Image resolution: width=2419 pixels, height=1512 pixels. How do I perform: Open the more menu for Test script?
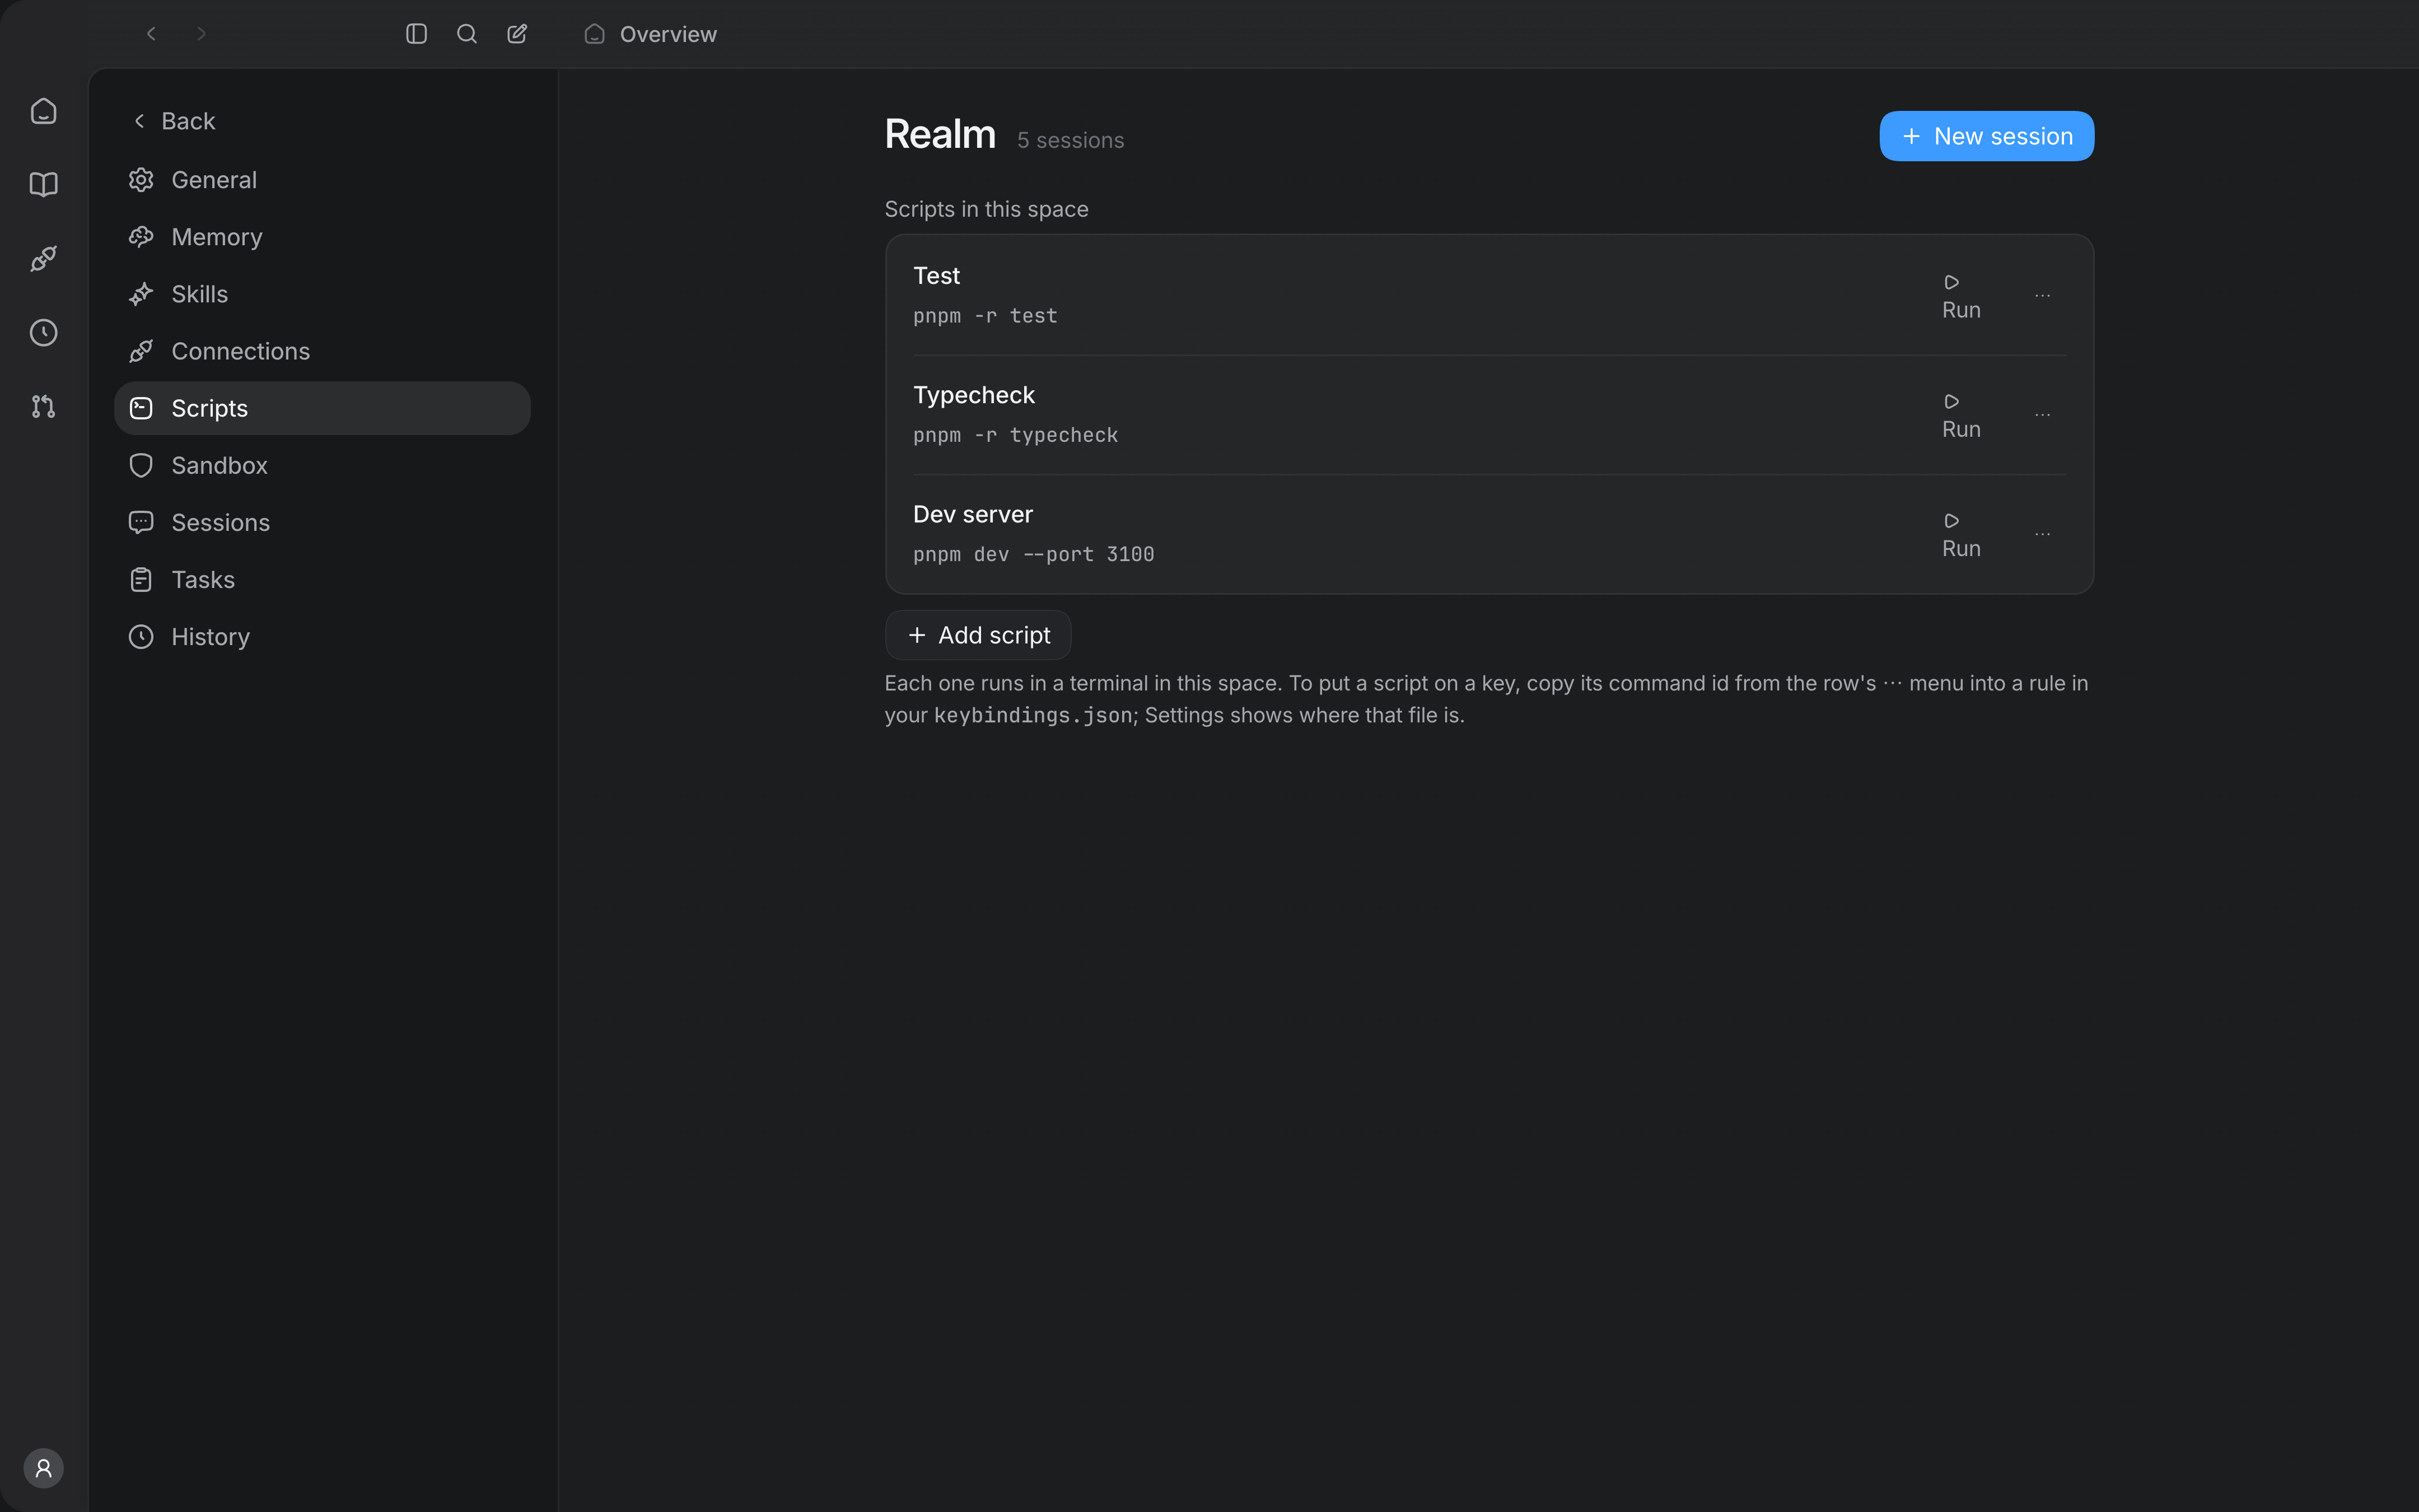coord(2042,296)
